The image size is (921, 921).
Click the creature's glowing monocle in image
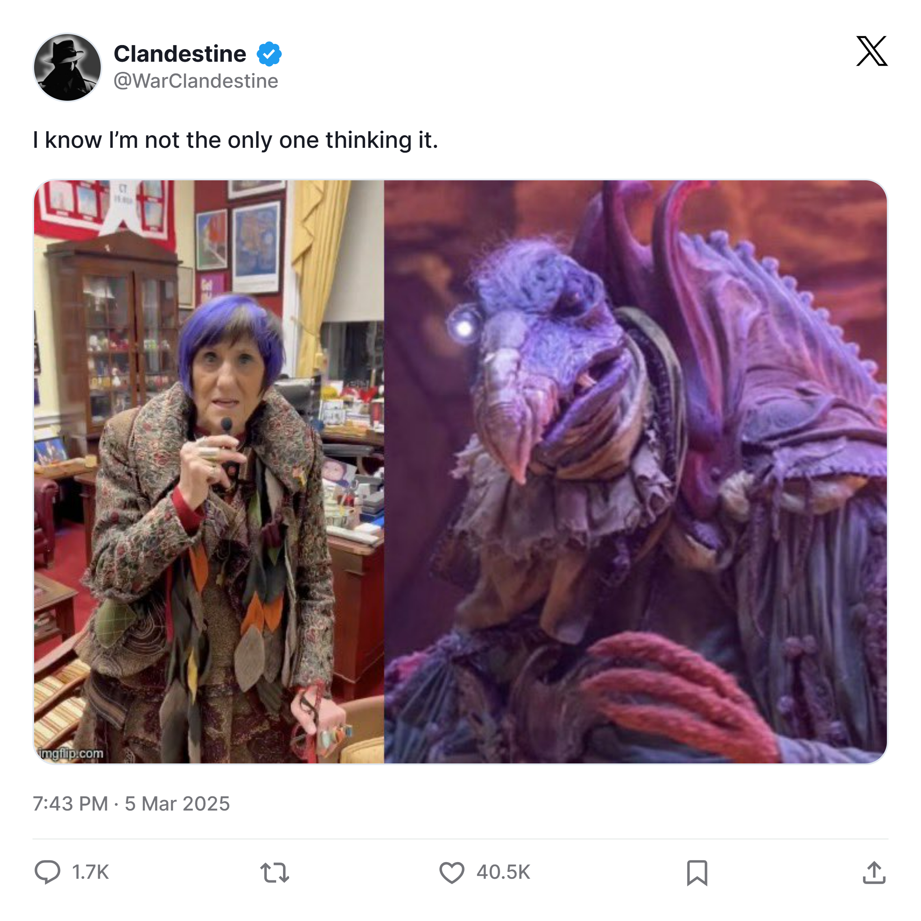tap(463, 326)
